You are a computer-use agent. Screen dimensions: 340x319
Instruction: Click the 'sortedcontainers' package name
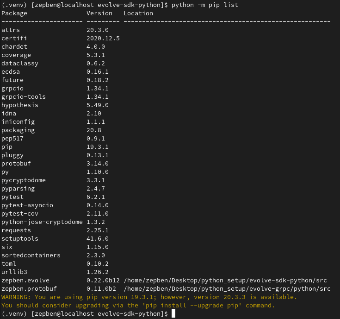(31, 255)
